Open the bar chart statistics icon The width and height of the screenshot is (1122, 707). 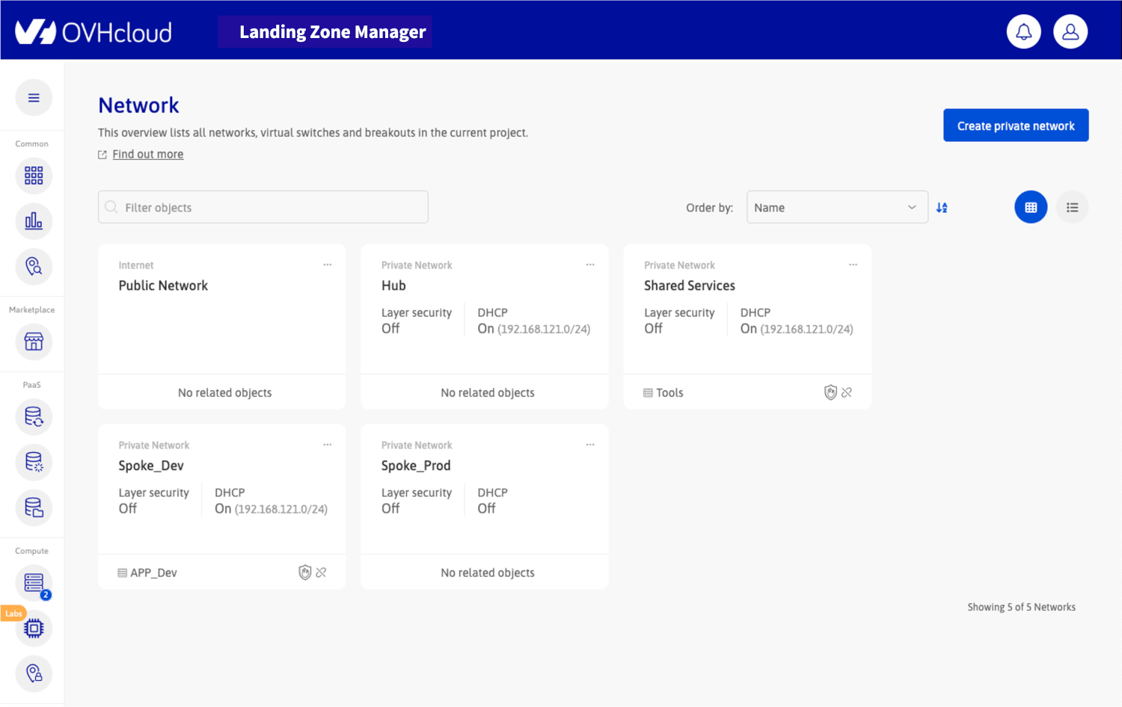pos(34,221)
